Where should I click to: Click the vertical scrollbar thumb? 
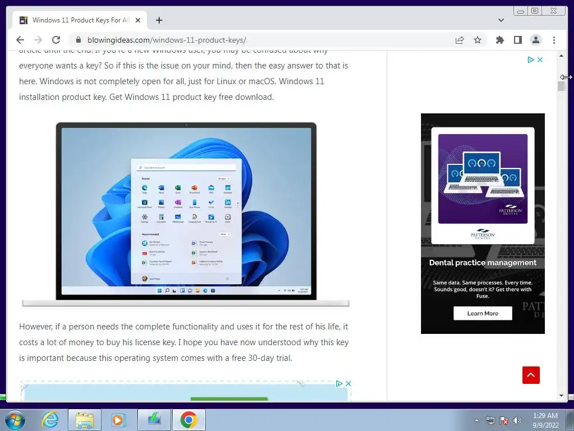tap(561, 86)
